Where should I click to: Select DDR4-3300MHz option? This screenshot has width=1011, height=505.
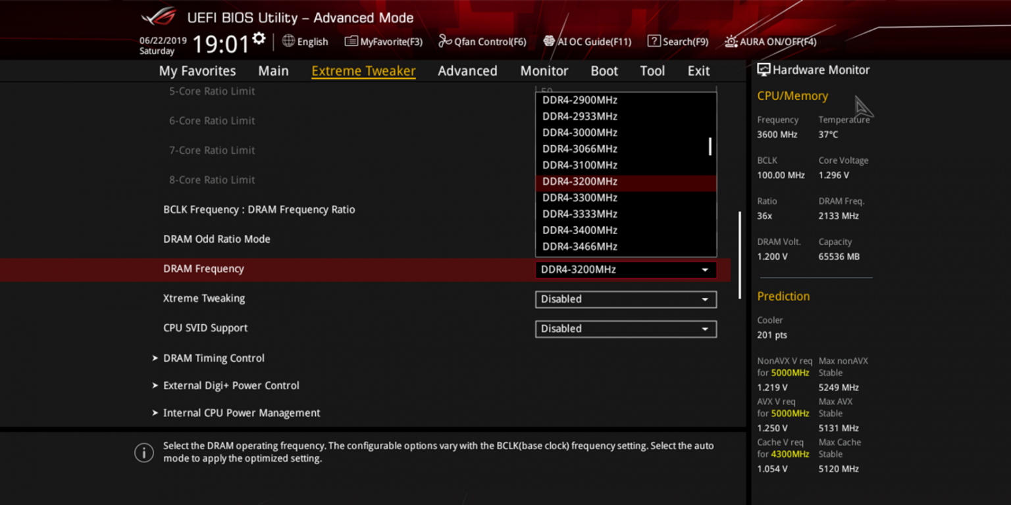(625, 198)
